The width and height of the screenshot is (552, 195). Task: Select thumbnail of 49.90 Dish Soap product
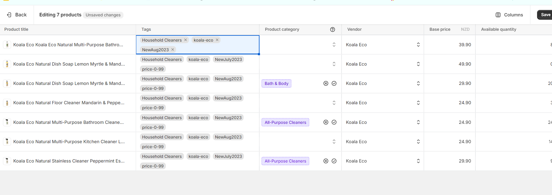[x=7, y=64]
